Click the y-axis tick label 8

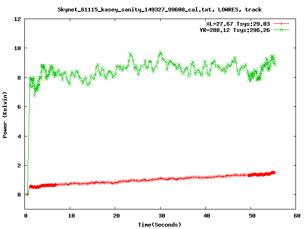pyautogui.click(x=19, y=78)
